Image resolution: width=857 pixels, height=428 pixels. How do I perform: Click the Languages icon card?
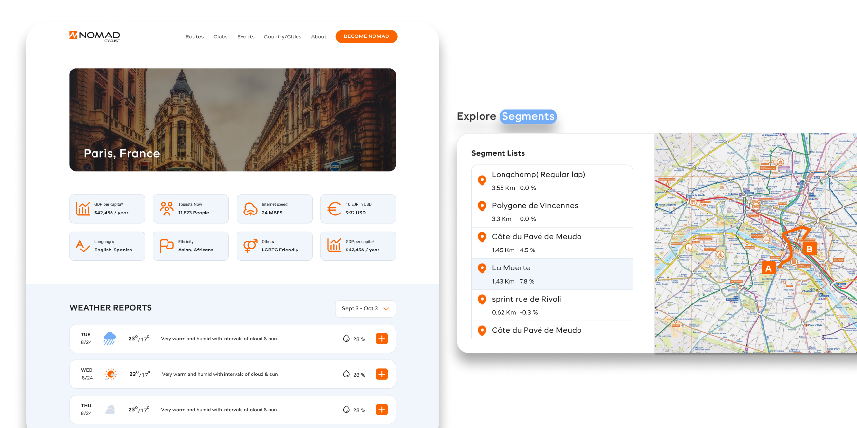107,246
